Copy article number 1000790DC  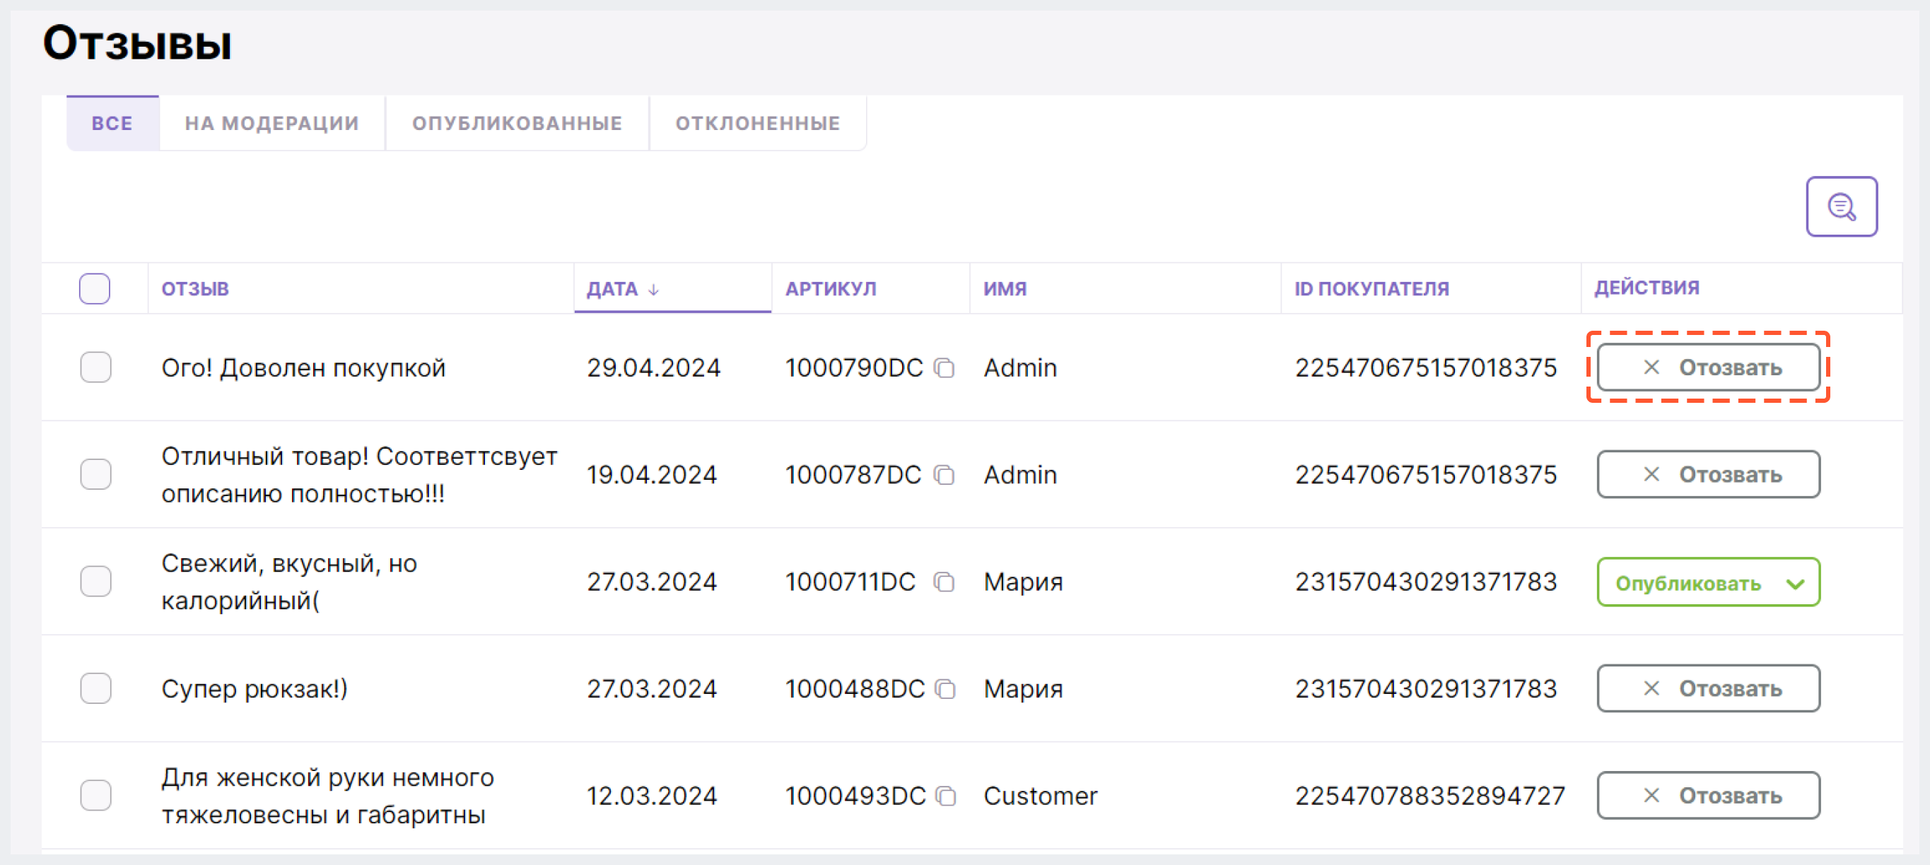pyautogui.click(x=944, y=367)
